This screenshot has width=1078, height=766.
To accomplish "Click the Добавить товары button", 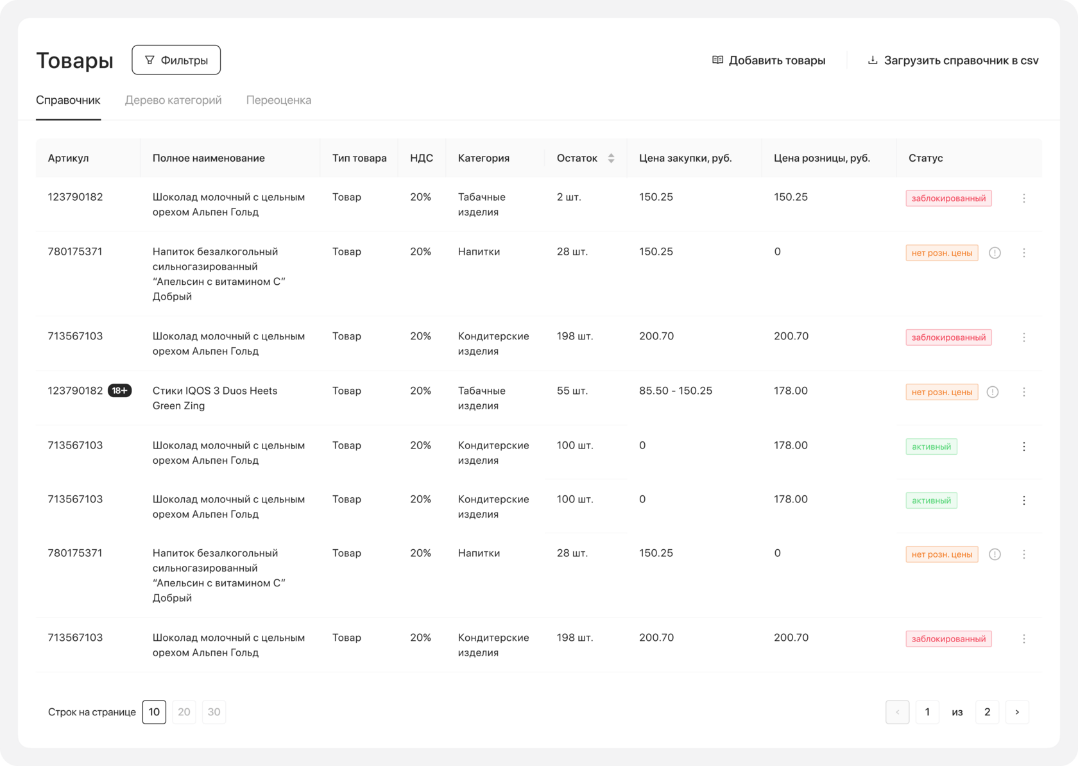I will tap(776, 60).
